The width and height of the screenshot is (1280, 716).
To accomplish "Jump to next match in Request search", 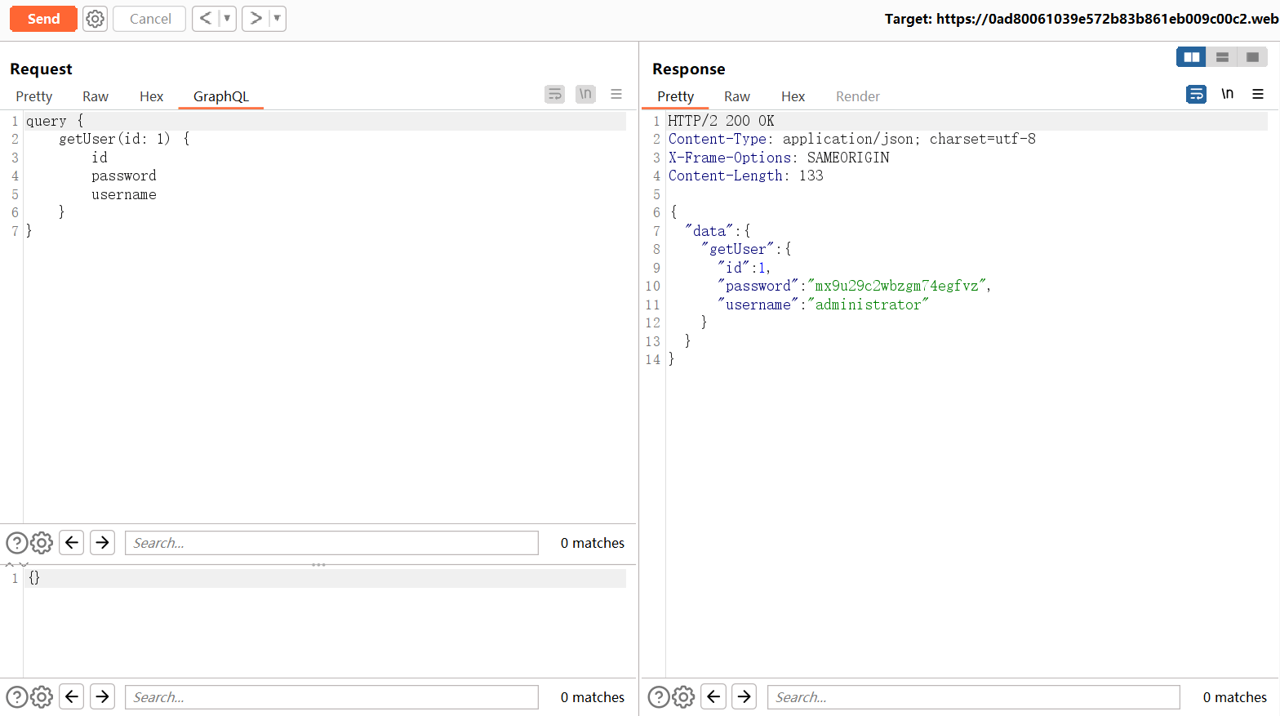I will click(102, 543).
